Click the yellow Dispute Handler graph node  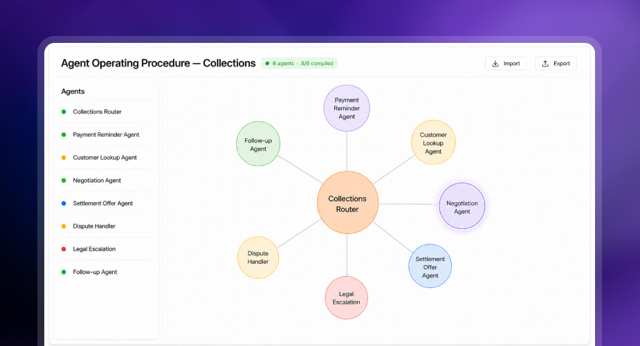click(258, 257)
